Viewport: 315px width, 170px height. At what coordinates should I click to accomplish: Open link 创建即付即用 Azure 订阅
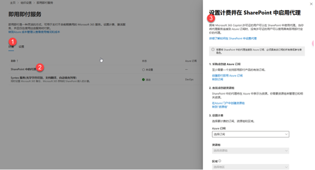point(227,76)
